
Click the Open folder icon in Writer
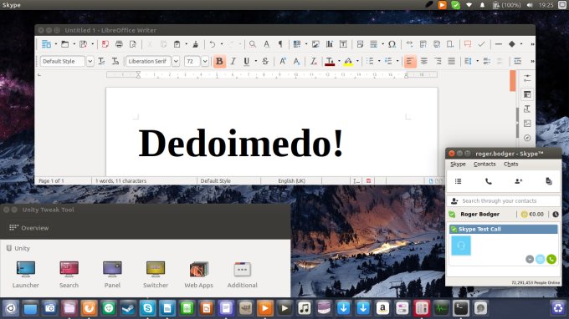tap(65, 44)
